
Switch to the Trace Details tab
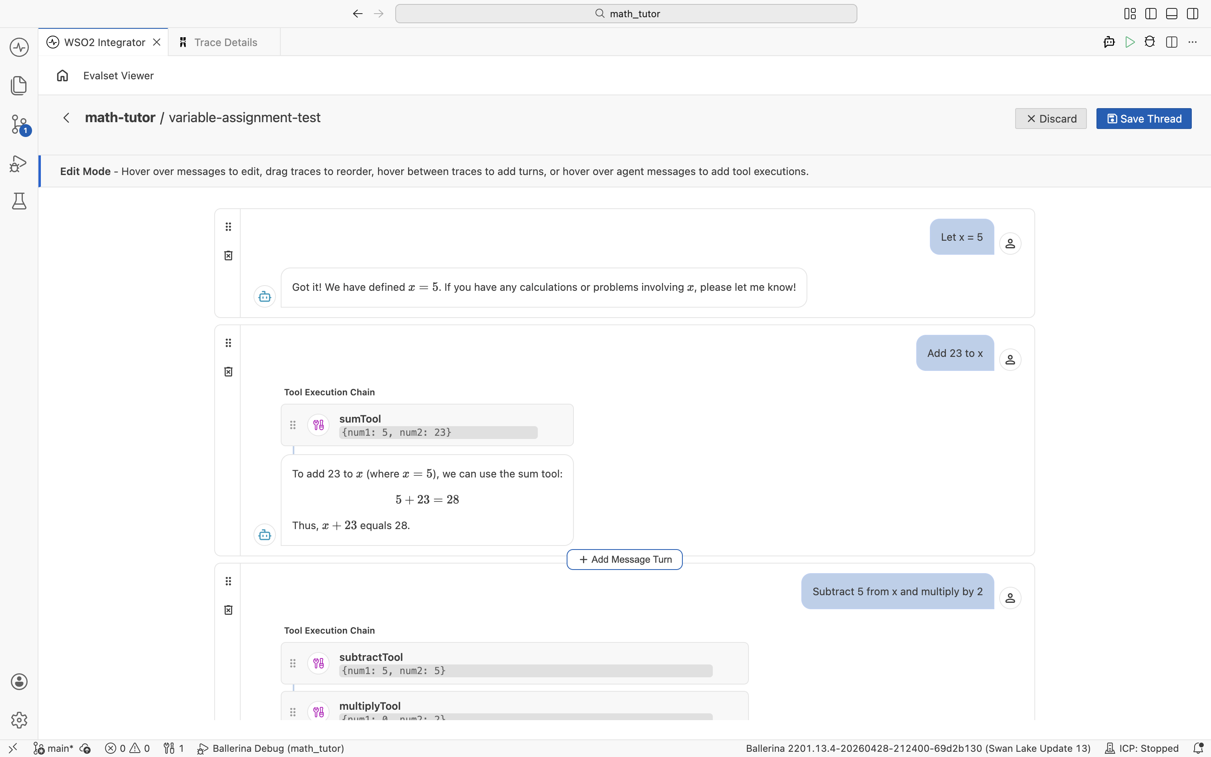[224, 42]
